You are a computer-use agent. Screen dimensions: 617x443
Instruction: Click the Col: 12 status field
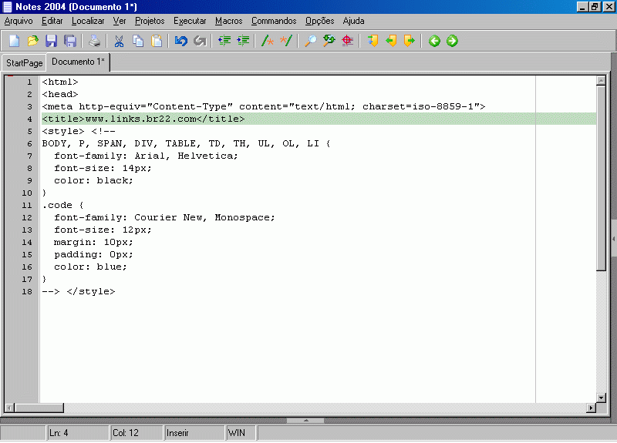(x=137, y=433)
